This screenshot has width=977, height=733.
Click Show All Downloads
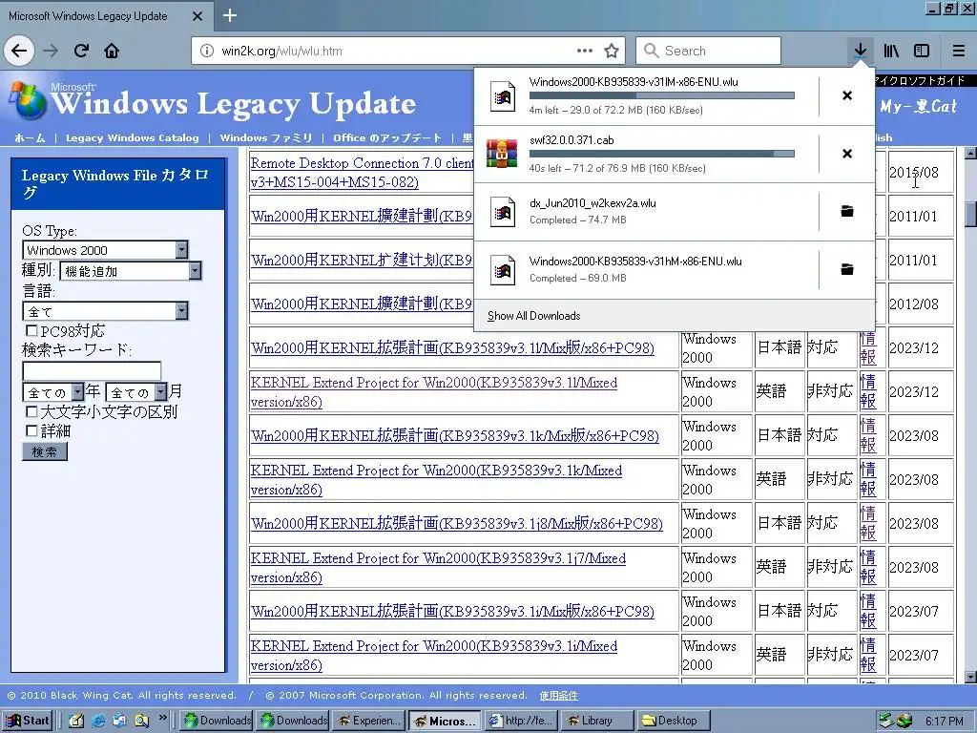click(534, 315)
